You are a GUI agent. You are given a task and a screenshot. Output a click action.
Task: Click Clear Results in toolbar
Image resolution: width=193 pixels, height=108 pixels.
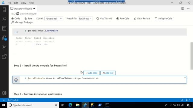[x=142, y=19]
